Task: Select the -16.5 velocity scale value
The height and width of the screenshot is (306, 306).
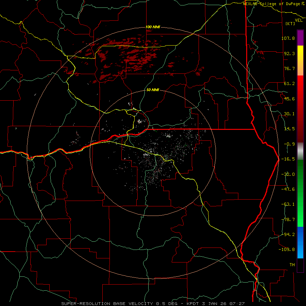Action: [288, 159]
